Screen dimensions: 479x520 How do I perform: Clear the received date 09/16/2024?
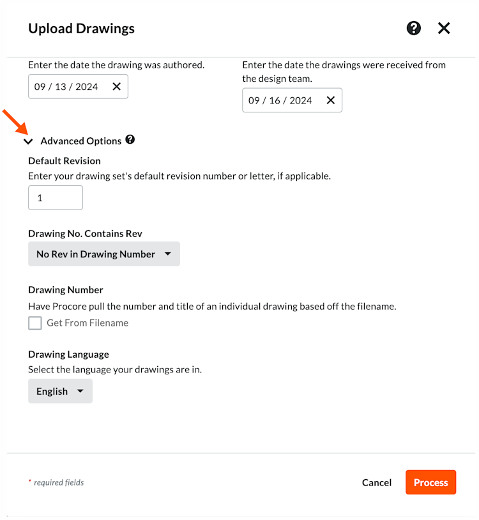click(330, 100)
